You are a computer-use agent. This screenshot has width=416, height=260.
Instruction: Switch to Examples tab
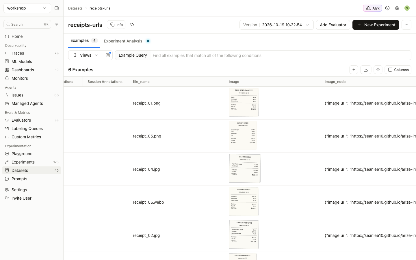[84, 41]
